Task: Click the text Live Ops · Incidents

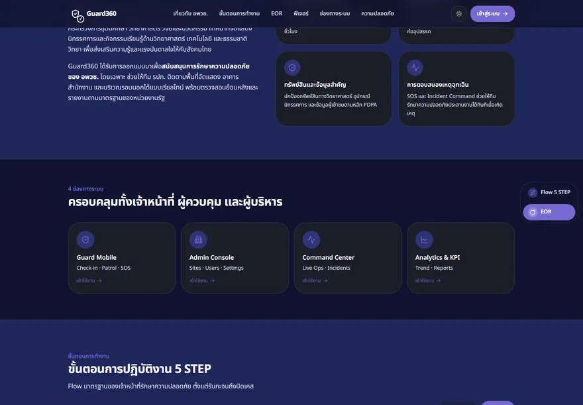Action: click(x=327, y=268)
